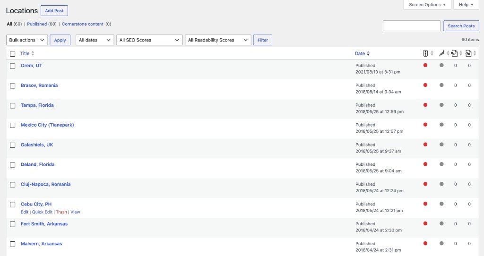Toggle sort arrows beside readability column
The height and width of the screenshot is (256, 484).
(x=448, y=53)
